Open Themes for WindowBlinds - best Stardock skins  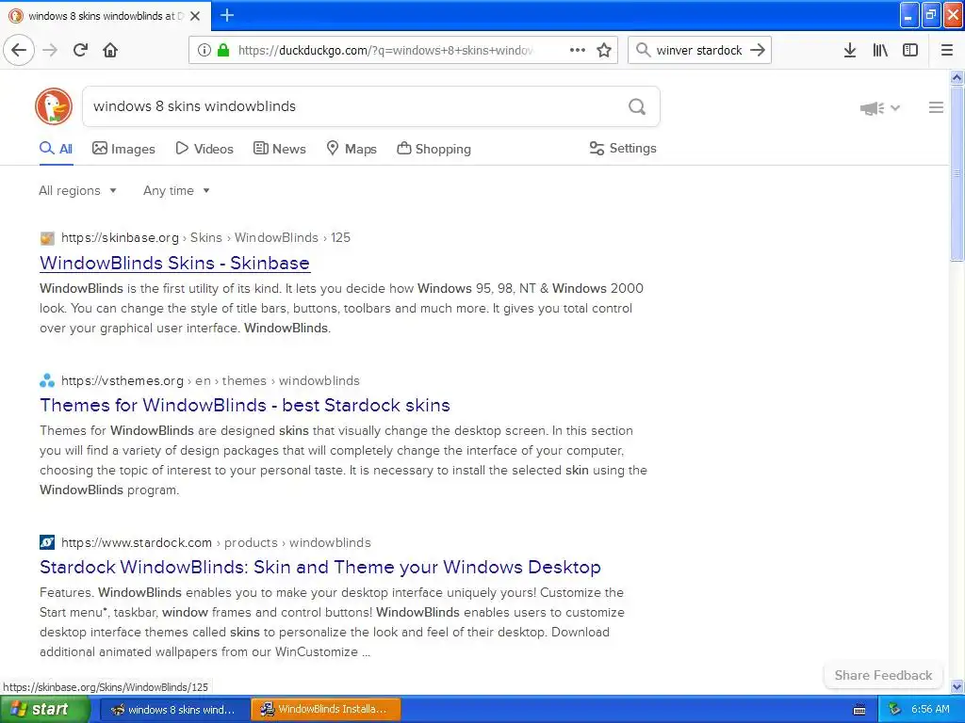(245, 405)
